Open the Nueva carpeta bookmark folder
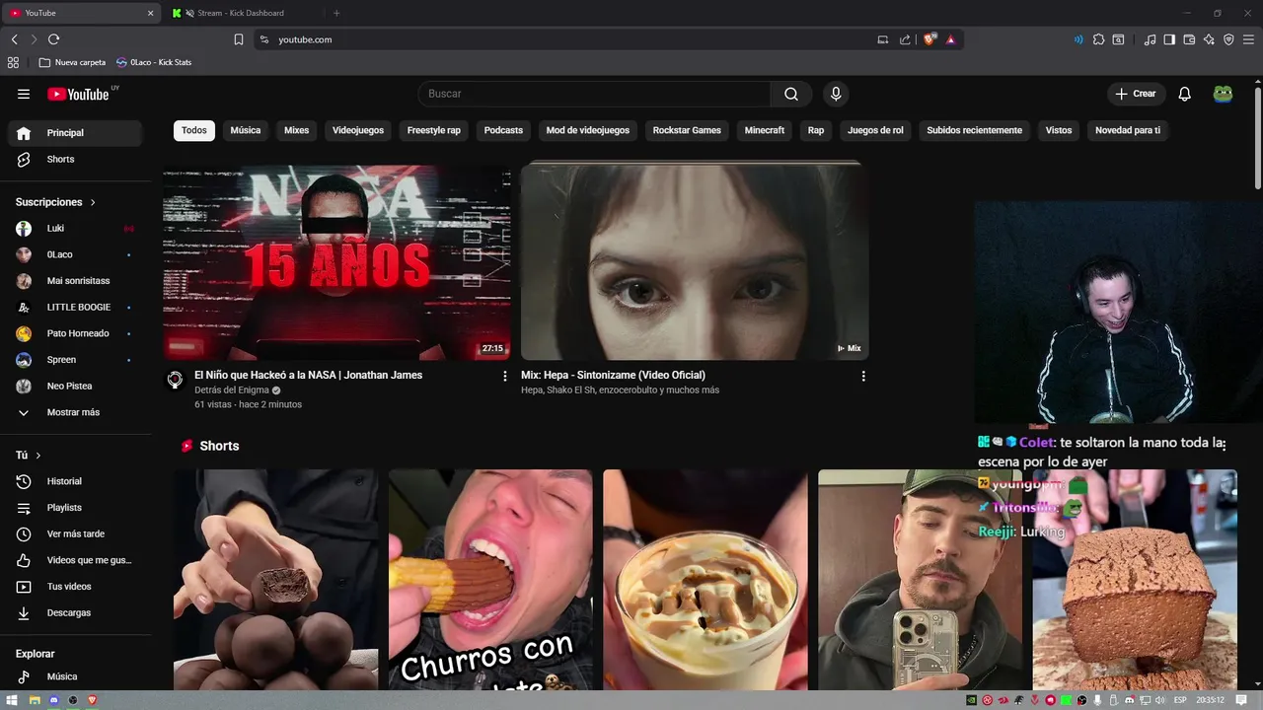The image size is (1263, 710). [x=72, y=62]
